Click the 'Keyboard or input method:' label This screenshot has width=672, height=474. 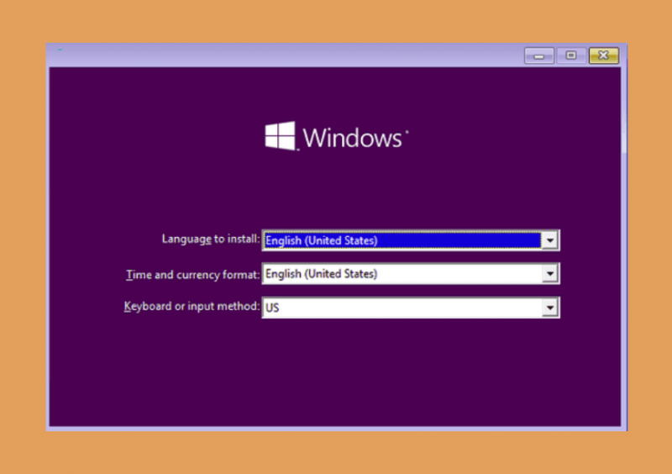click(192, 306)
